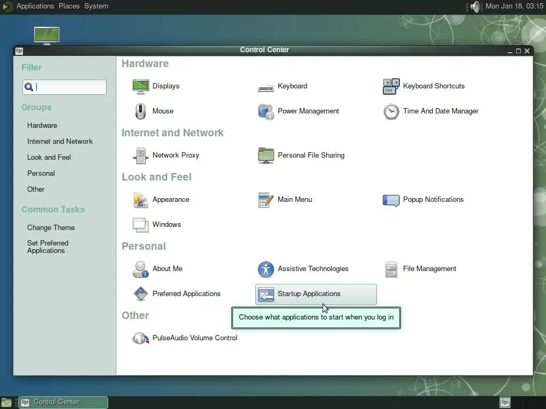
Task: Jump to the Other group in sidebar
Action: pyautogui.click(x=36, y=189)
